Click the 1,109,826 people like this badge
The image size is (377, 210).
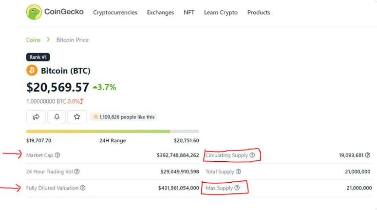click(124, 117)
